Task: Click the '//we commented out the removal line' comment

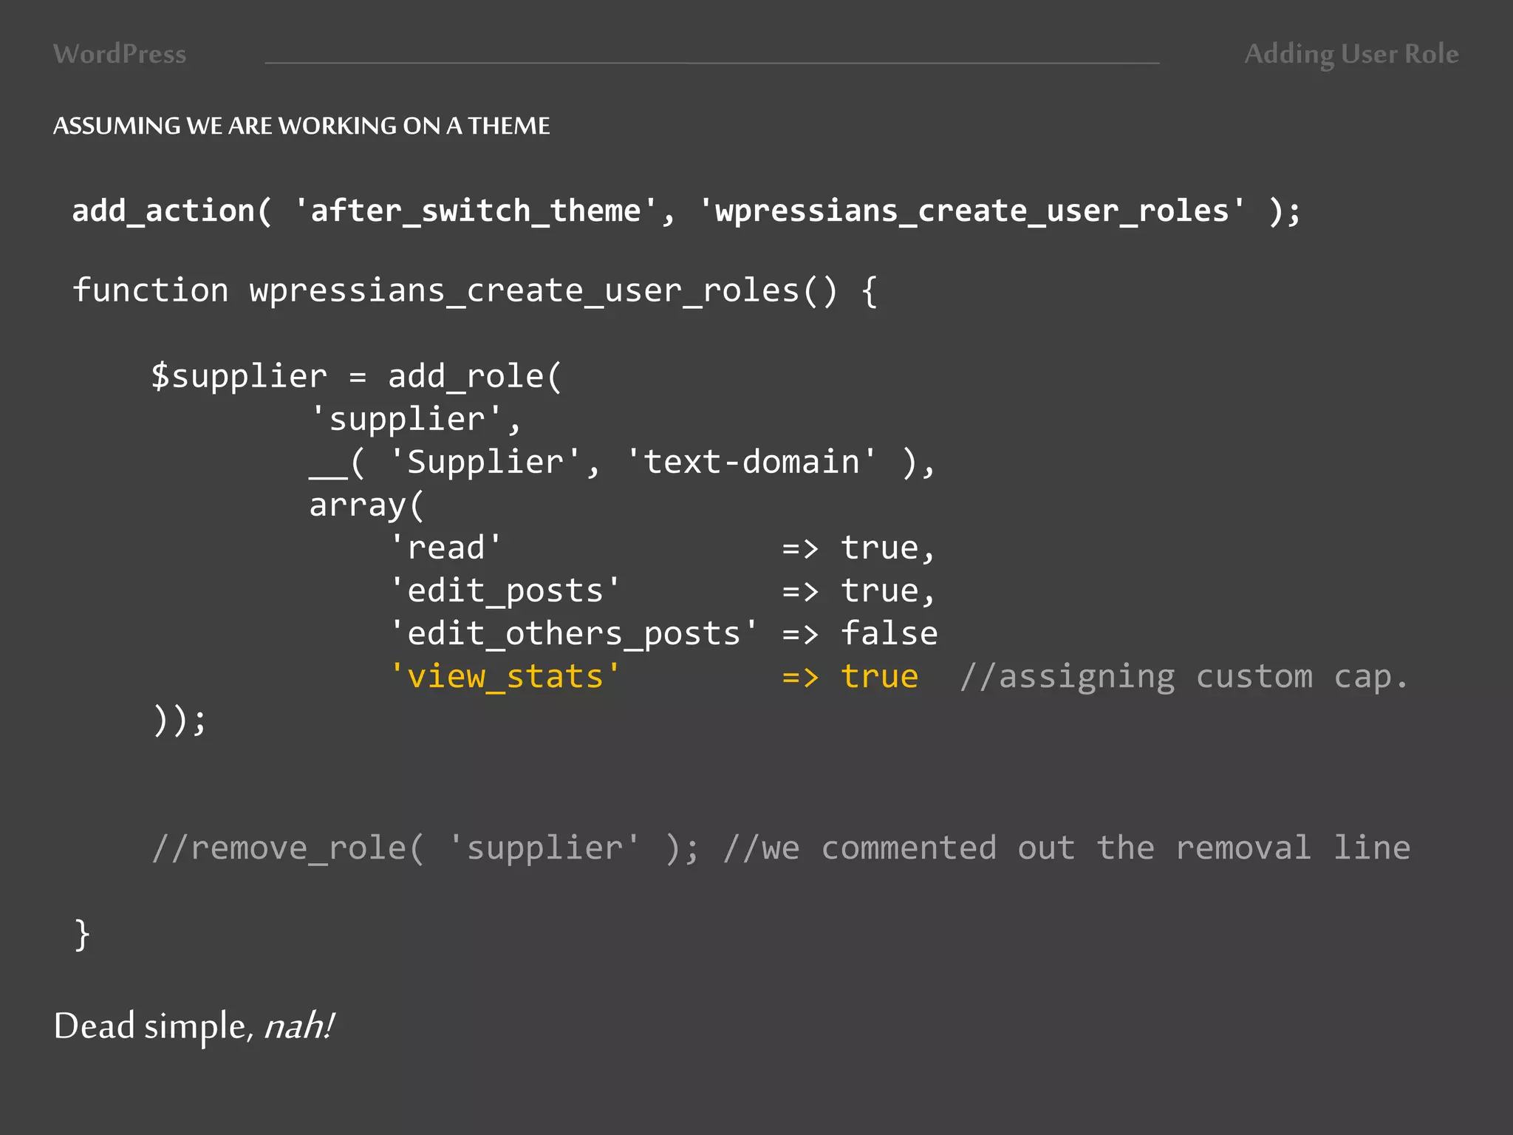Action: click(x=1067, y=848)
